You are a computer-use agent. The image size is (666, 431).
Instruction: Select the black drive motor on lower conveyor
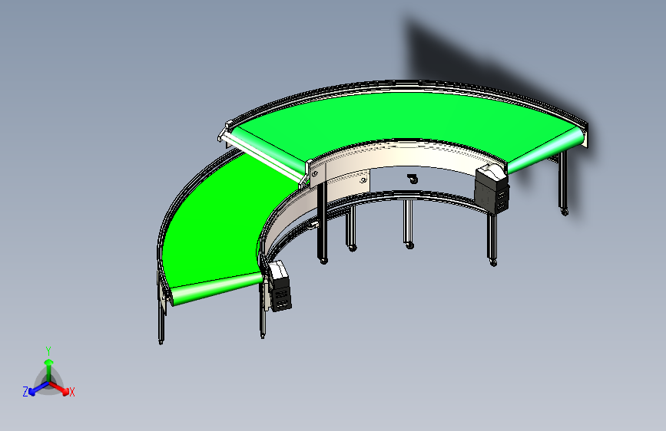coord(279,286)
